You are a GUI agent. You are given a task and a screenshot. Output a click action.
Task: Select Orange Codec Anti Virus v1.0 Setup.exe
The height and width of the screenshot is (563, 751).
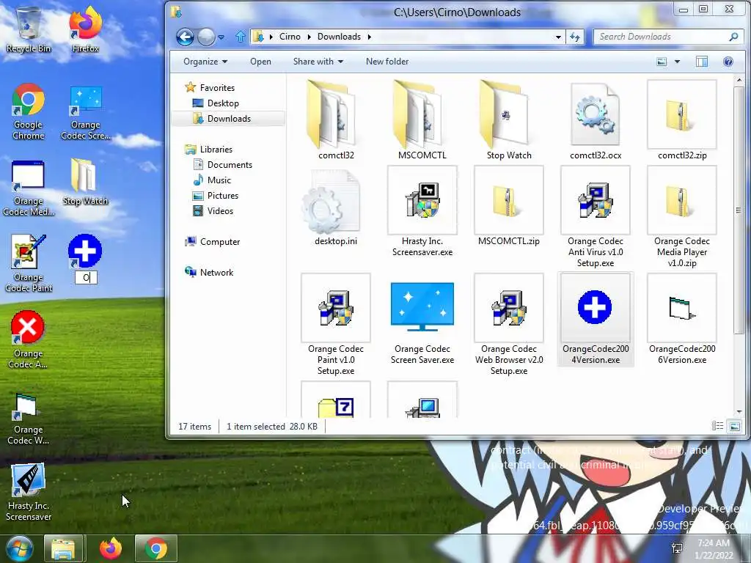click(x=596, y=217)
